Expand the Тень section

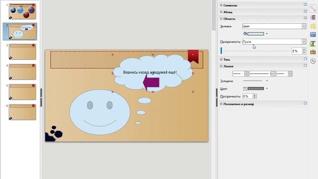(221, 60)
